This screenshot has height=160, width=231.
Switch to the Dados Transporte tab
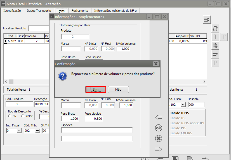click(39, 11)
